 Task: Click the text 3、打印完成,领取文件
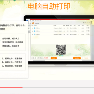click(x=12, y=66)
